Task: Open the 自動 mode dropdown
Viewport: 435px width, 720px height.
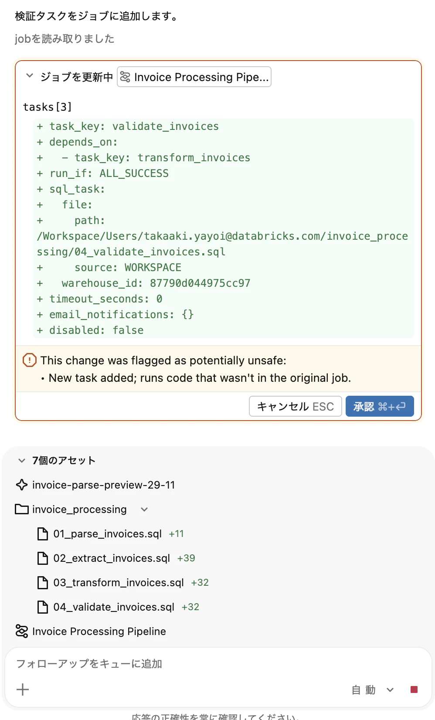Action: click(373, 689)
